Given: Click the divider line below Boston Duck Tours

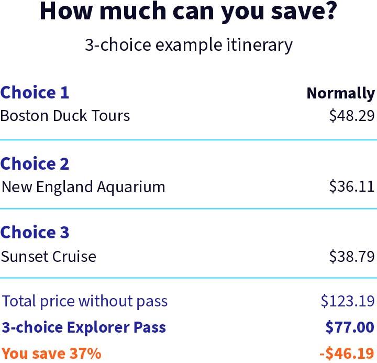Looking at the screenshot, I should point(188,140).
